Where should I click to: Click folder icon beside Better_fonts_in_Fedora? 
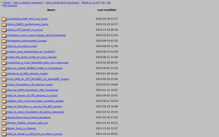pos(4,129)
